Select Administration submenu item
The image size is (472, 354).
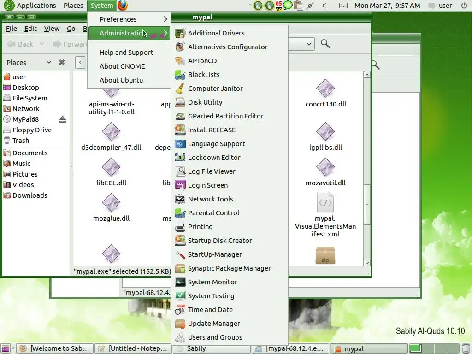(130, 33)
